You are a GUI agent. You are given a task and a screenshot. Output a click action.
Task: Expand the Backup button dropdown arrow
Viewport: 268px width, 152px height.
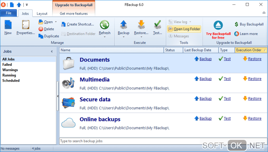click(x=123, y=37)
